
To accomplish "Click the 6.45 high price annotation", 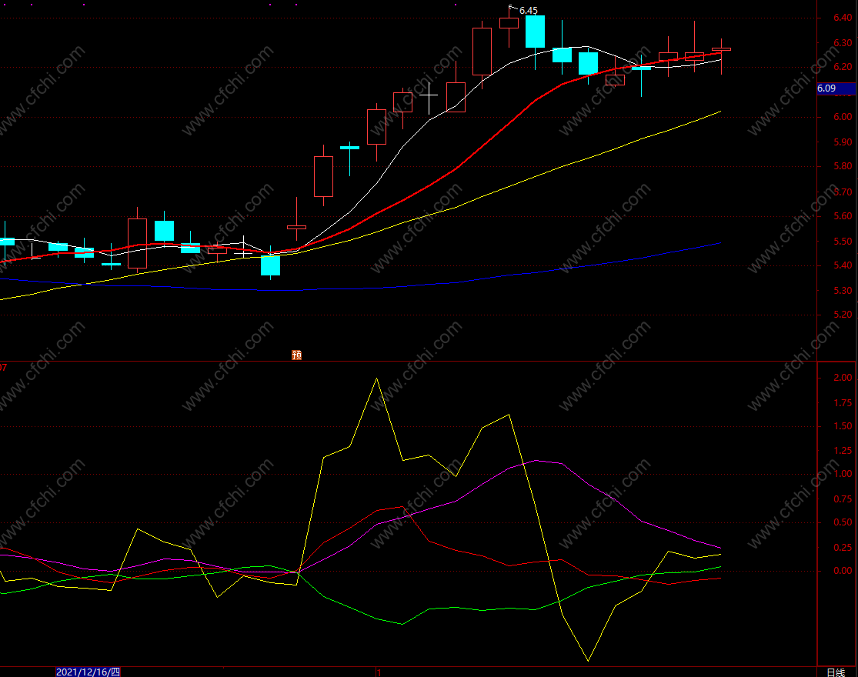I will tap(529, 11).
